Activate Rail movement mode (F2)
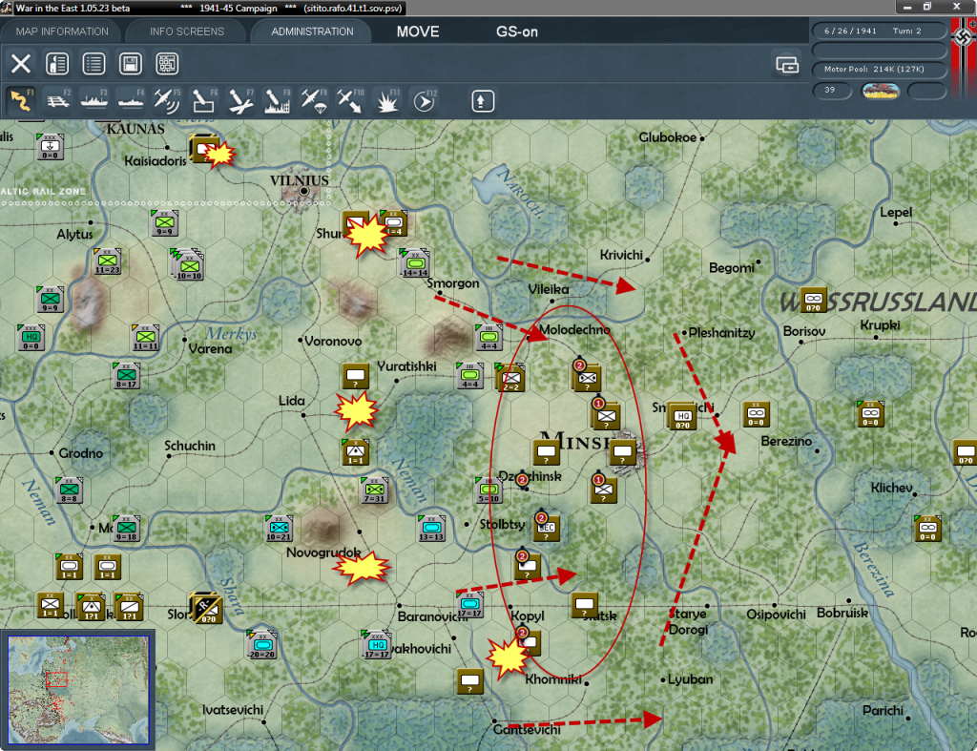Viewport: 977px width, 751px height. tap(58, 101)
